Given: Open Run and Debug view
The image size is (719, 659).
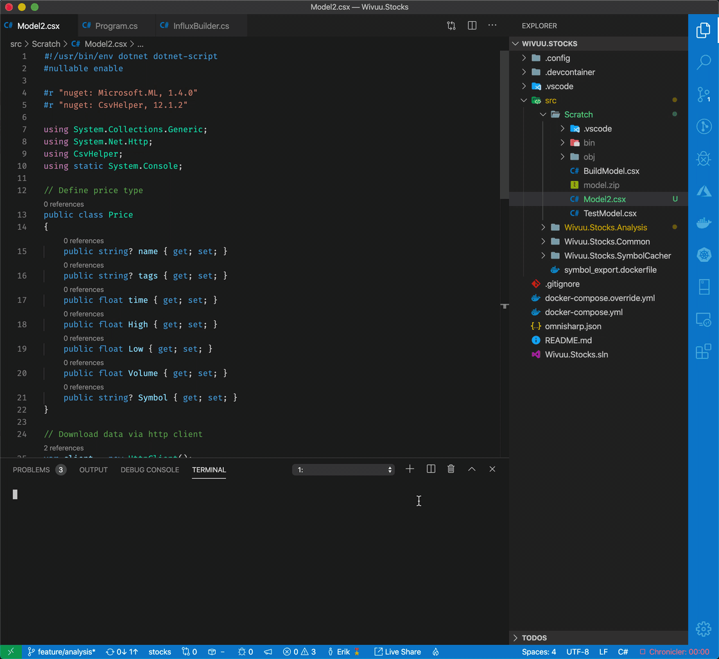Looking at the screenshot, I should (704, 158).
